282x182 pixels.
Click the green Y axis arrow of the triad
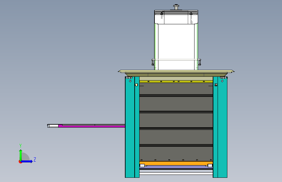21,155
